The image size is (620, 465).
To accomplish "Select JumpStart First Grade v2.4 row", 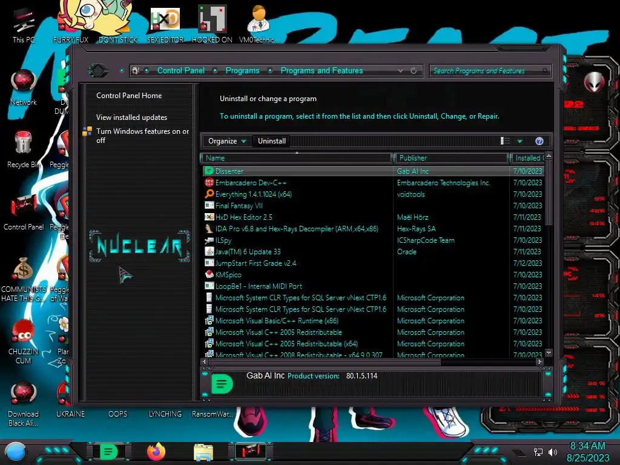I will (373, 263).
